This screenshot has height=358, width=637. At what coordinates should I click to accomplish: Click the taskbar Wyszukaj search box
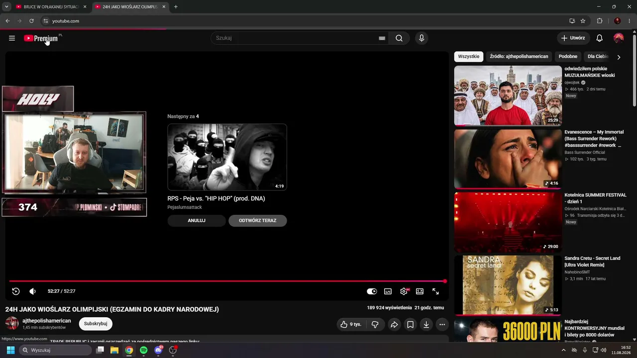pyautogui.click(x=55, y=350)
